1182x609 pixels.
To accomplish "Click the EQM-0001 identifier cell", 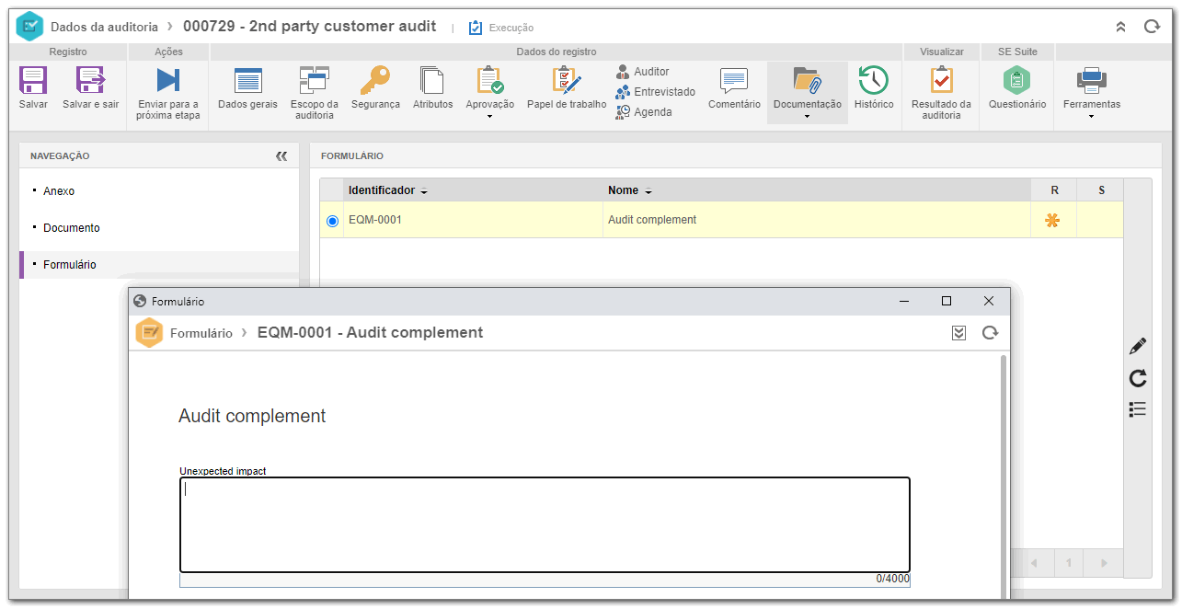I will [x=473, y=220].
